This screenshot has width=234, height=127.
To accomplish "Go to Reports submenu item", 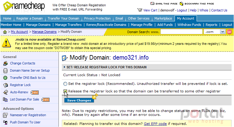I will click(211, 25).
